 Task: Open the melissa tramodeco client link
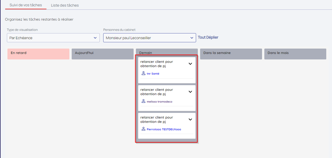(159, 101)
